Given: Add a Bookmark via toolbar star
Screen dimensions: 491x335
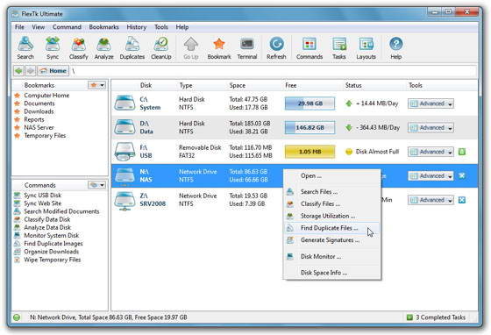Looking at the screenshot, I should [219, 47].
